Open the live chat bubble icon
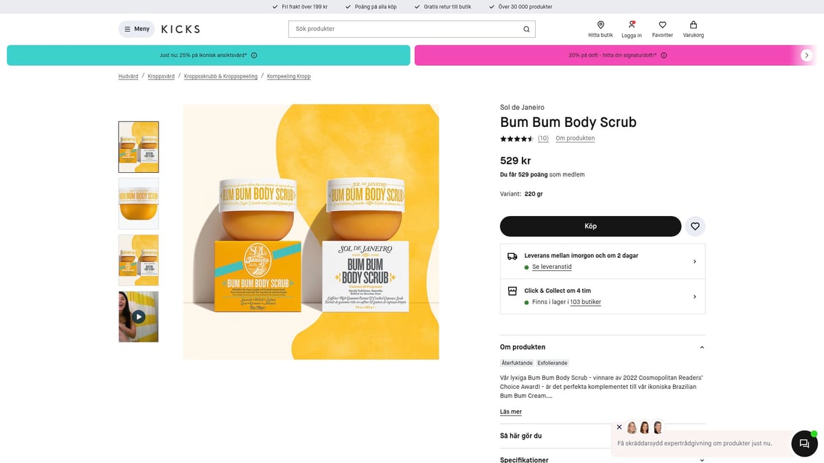The height and width of the screenshot is (463, 824). point(804,444)
